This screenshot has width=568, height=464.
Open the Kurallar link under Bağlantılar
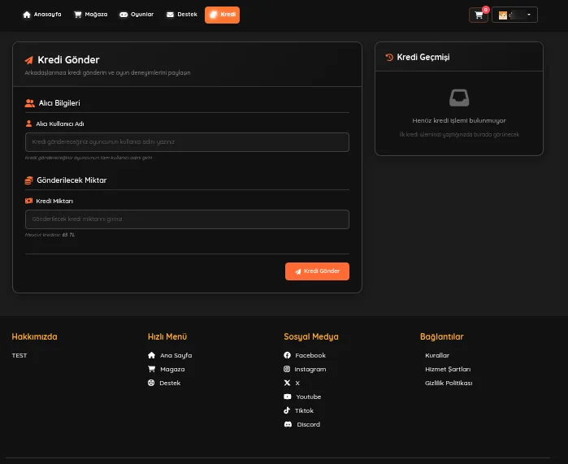(437, 355)
